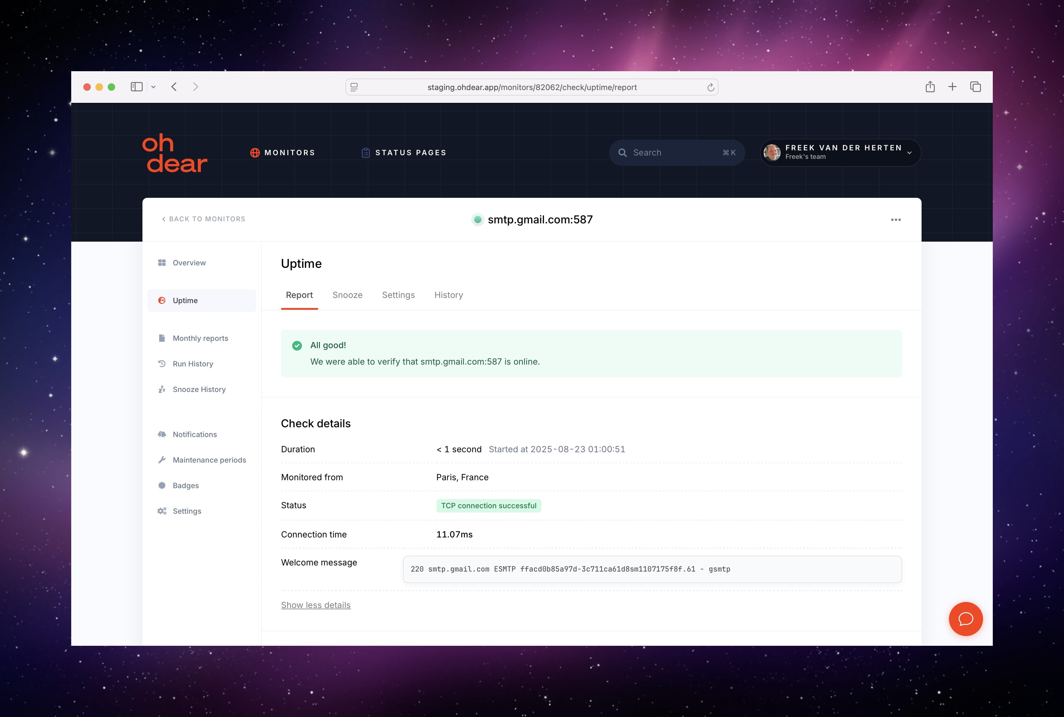The width and height of the screenshot is (1064, 717).
Task: Open Overview in sidebar
Action: point(202,262)
